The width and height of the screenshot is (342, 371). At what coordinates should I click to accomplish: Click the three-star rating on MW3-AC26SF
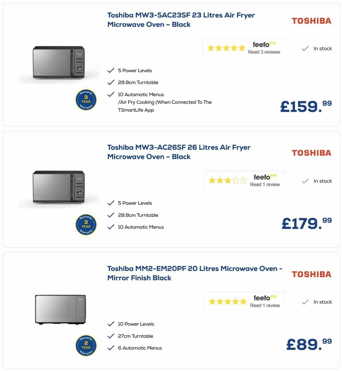pyautogui.click(x=227, y=180)
